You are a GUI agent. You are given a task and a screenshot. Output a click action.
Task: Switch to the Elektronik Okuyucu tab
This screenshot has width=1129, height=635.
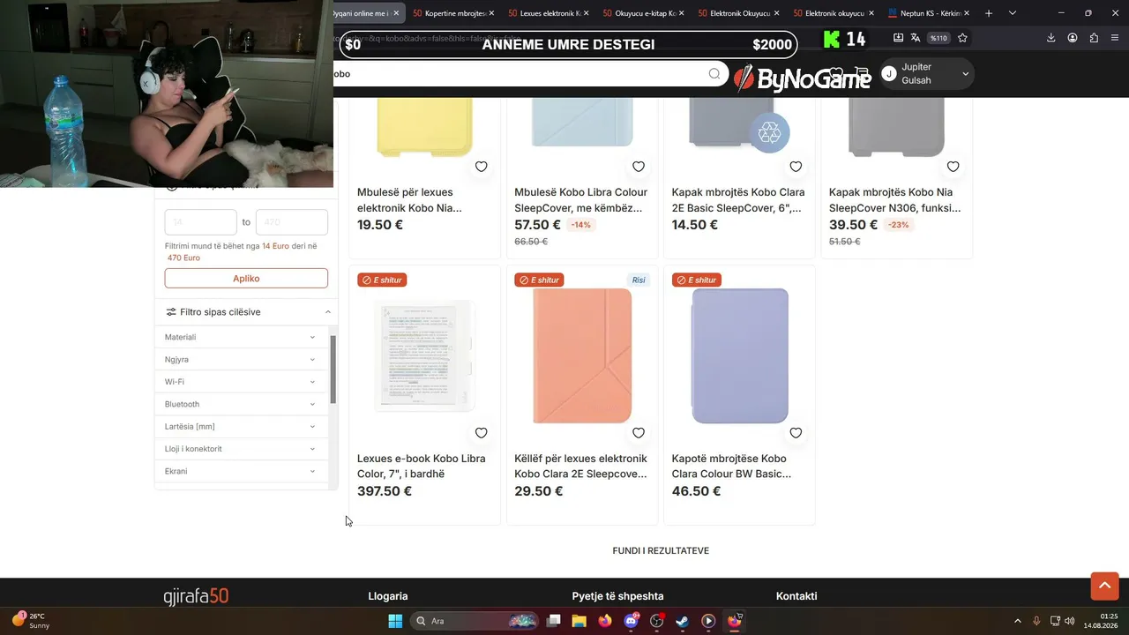(740, 13)
